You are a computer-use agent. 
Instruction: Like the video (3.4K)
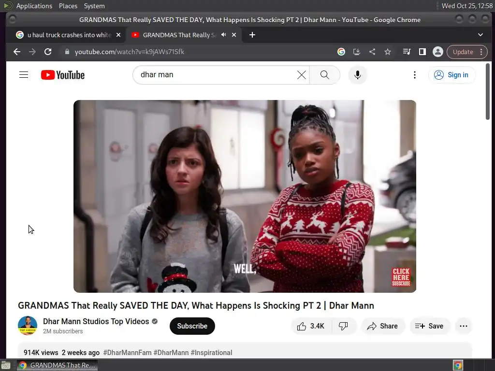311,326
